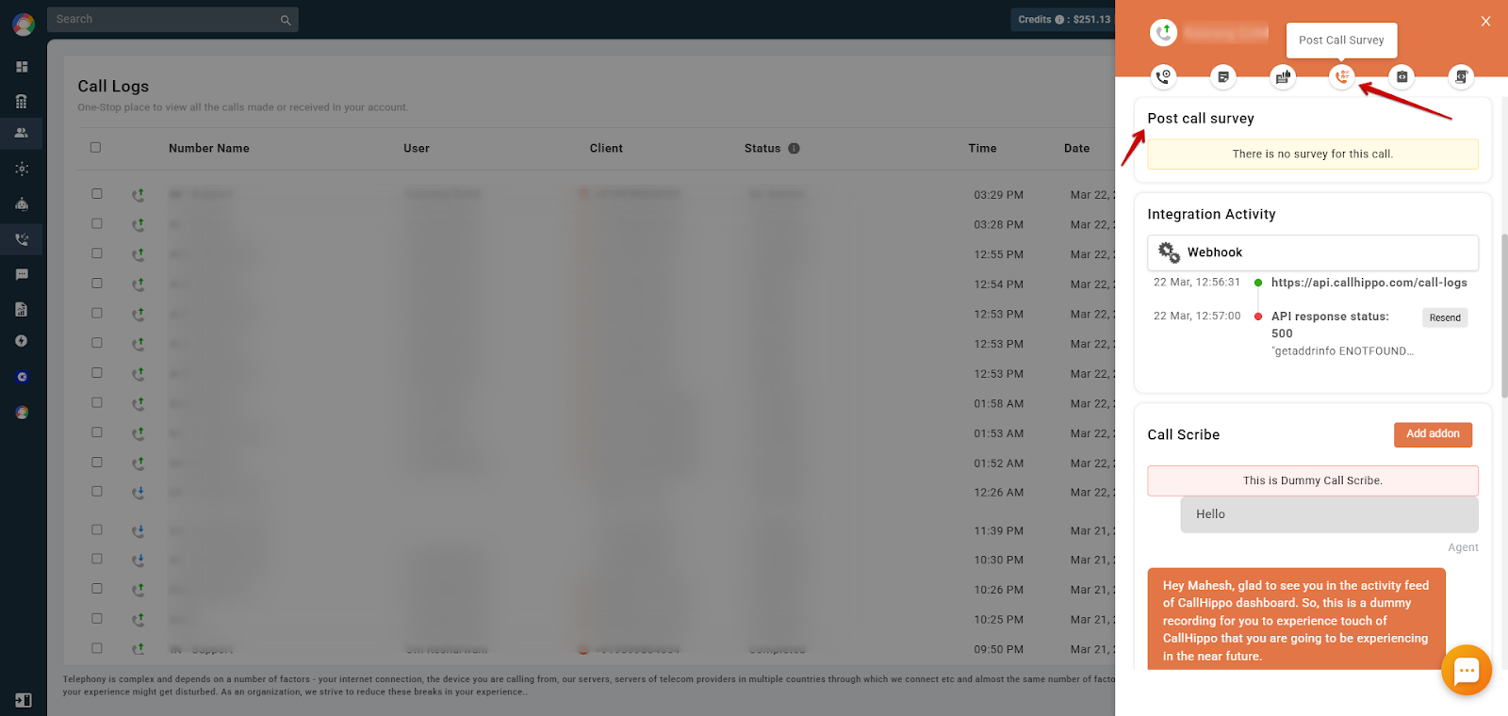The width and height of the screenshot is (1508, 716).
Task: Tick the select-all checkbox in header
Action: 95,147
